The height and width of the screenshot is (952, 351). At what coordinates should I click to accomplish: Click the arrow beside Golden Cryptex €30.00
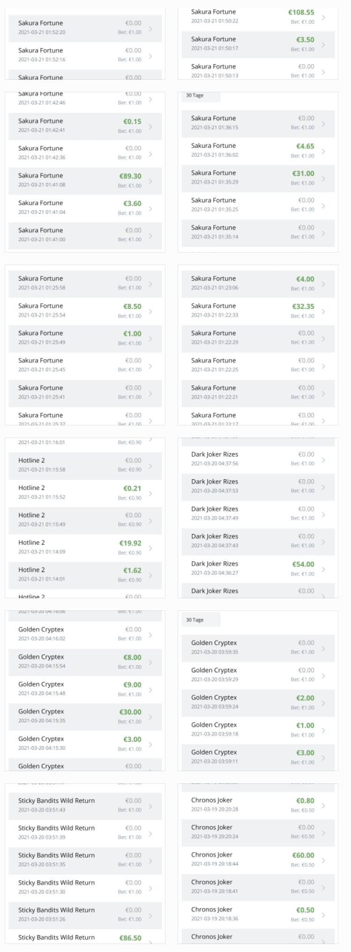tap(150, 717)
